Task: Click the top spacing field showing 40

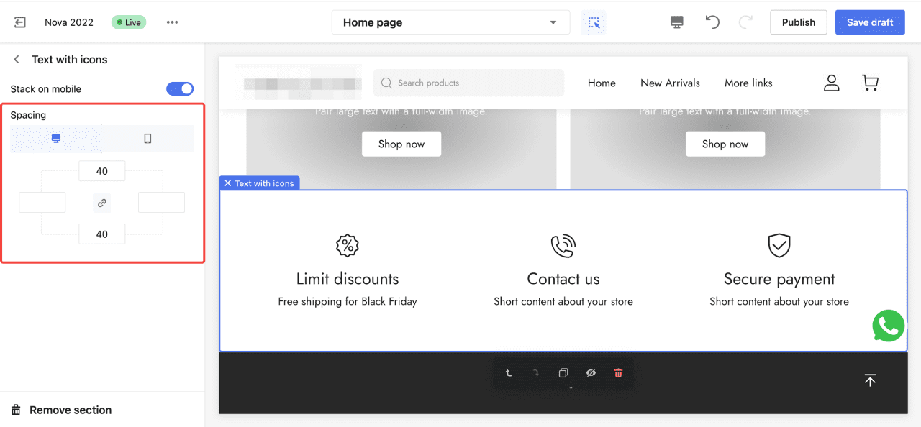Action: 102,171
